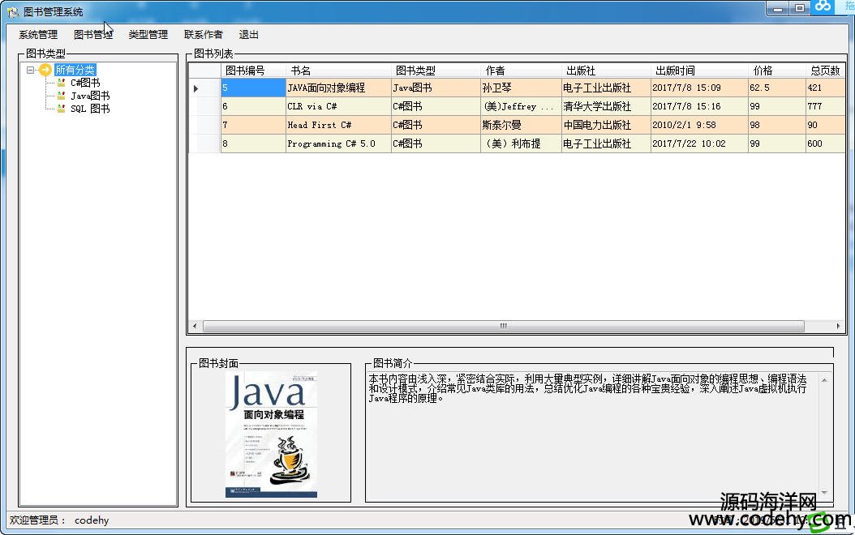Collapse the 所有分类 tree node

click(x=31, y=70)
